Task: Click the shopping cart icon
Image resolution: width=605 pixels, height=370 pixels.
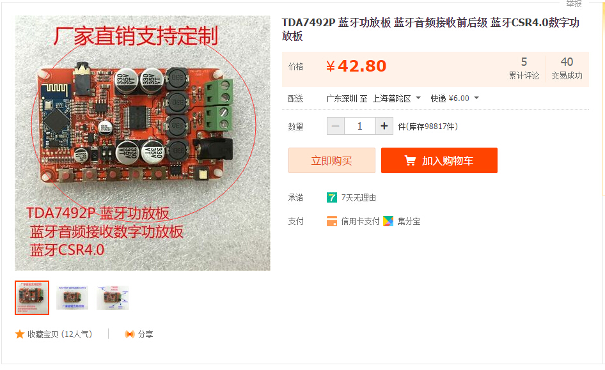Action: coord(410,160)
